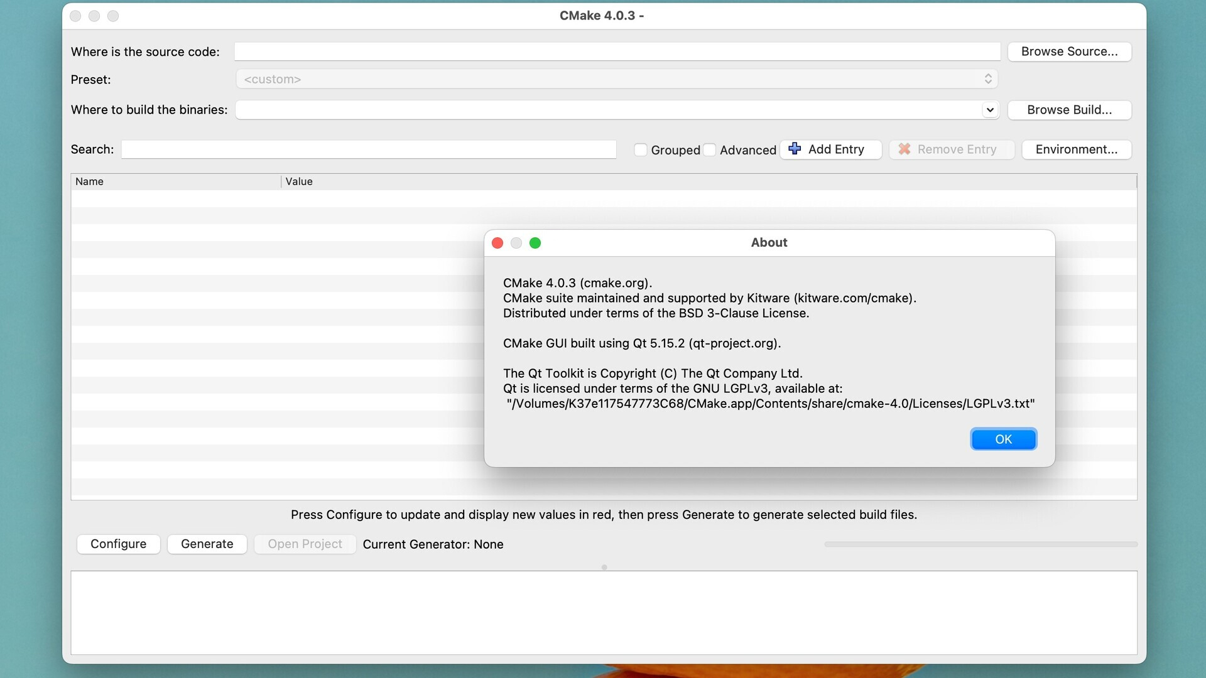Click the green maximize button of CMake window

pos(113,16)
